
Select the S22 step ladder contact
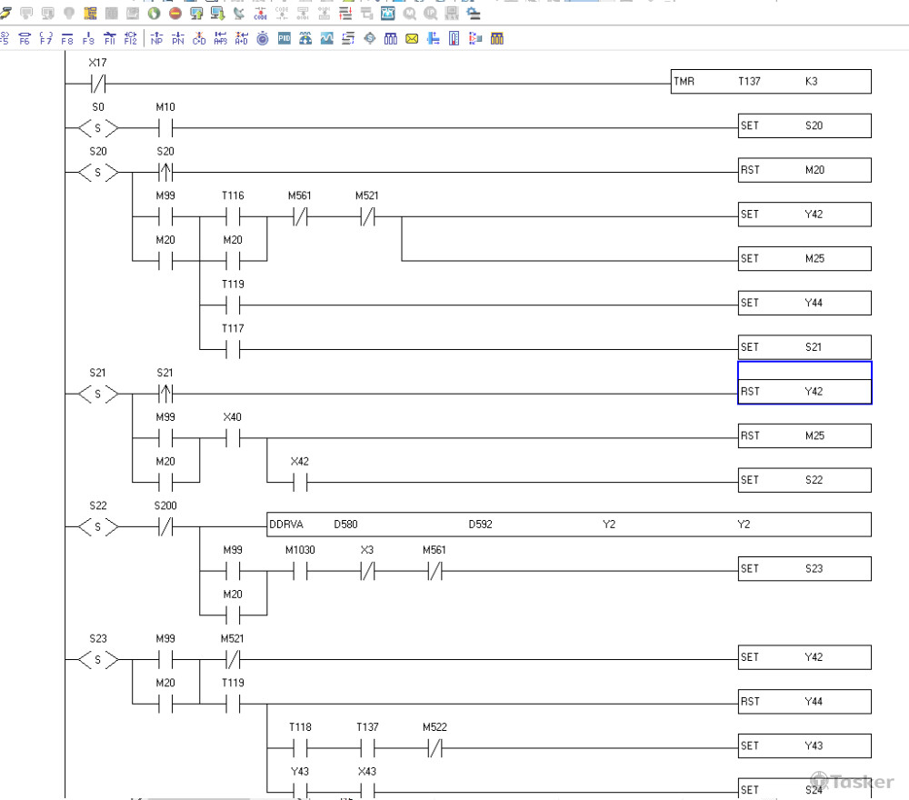point(98,527)
